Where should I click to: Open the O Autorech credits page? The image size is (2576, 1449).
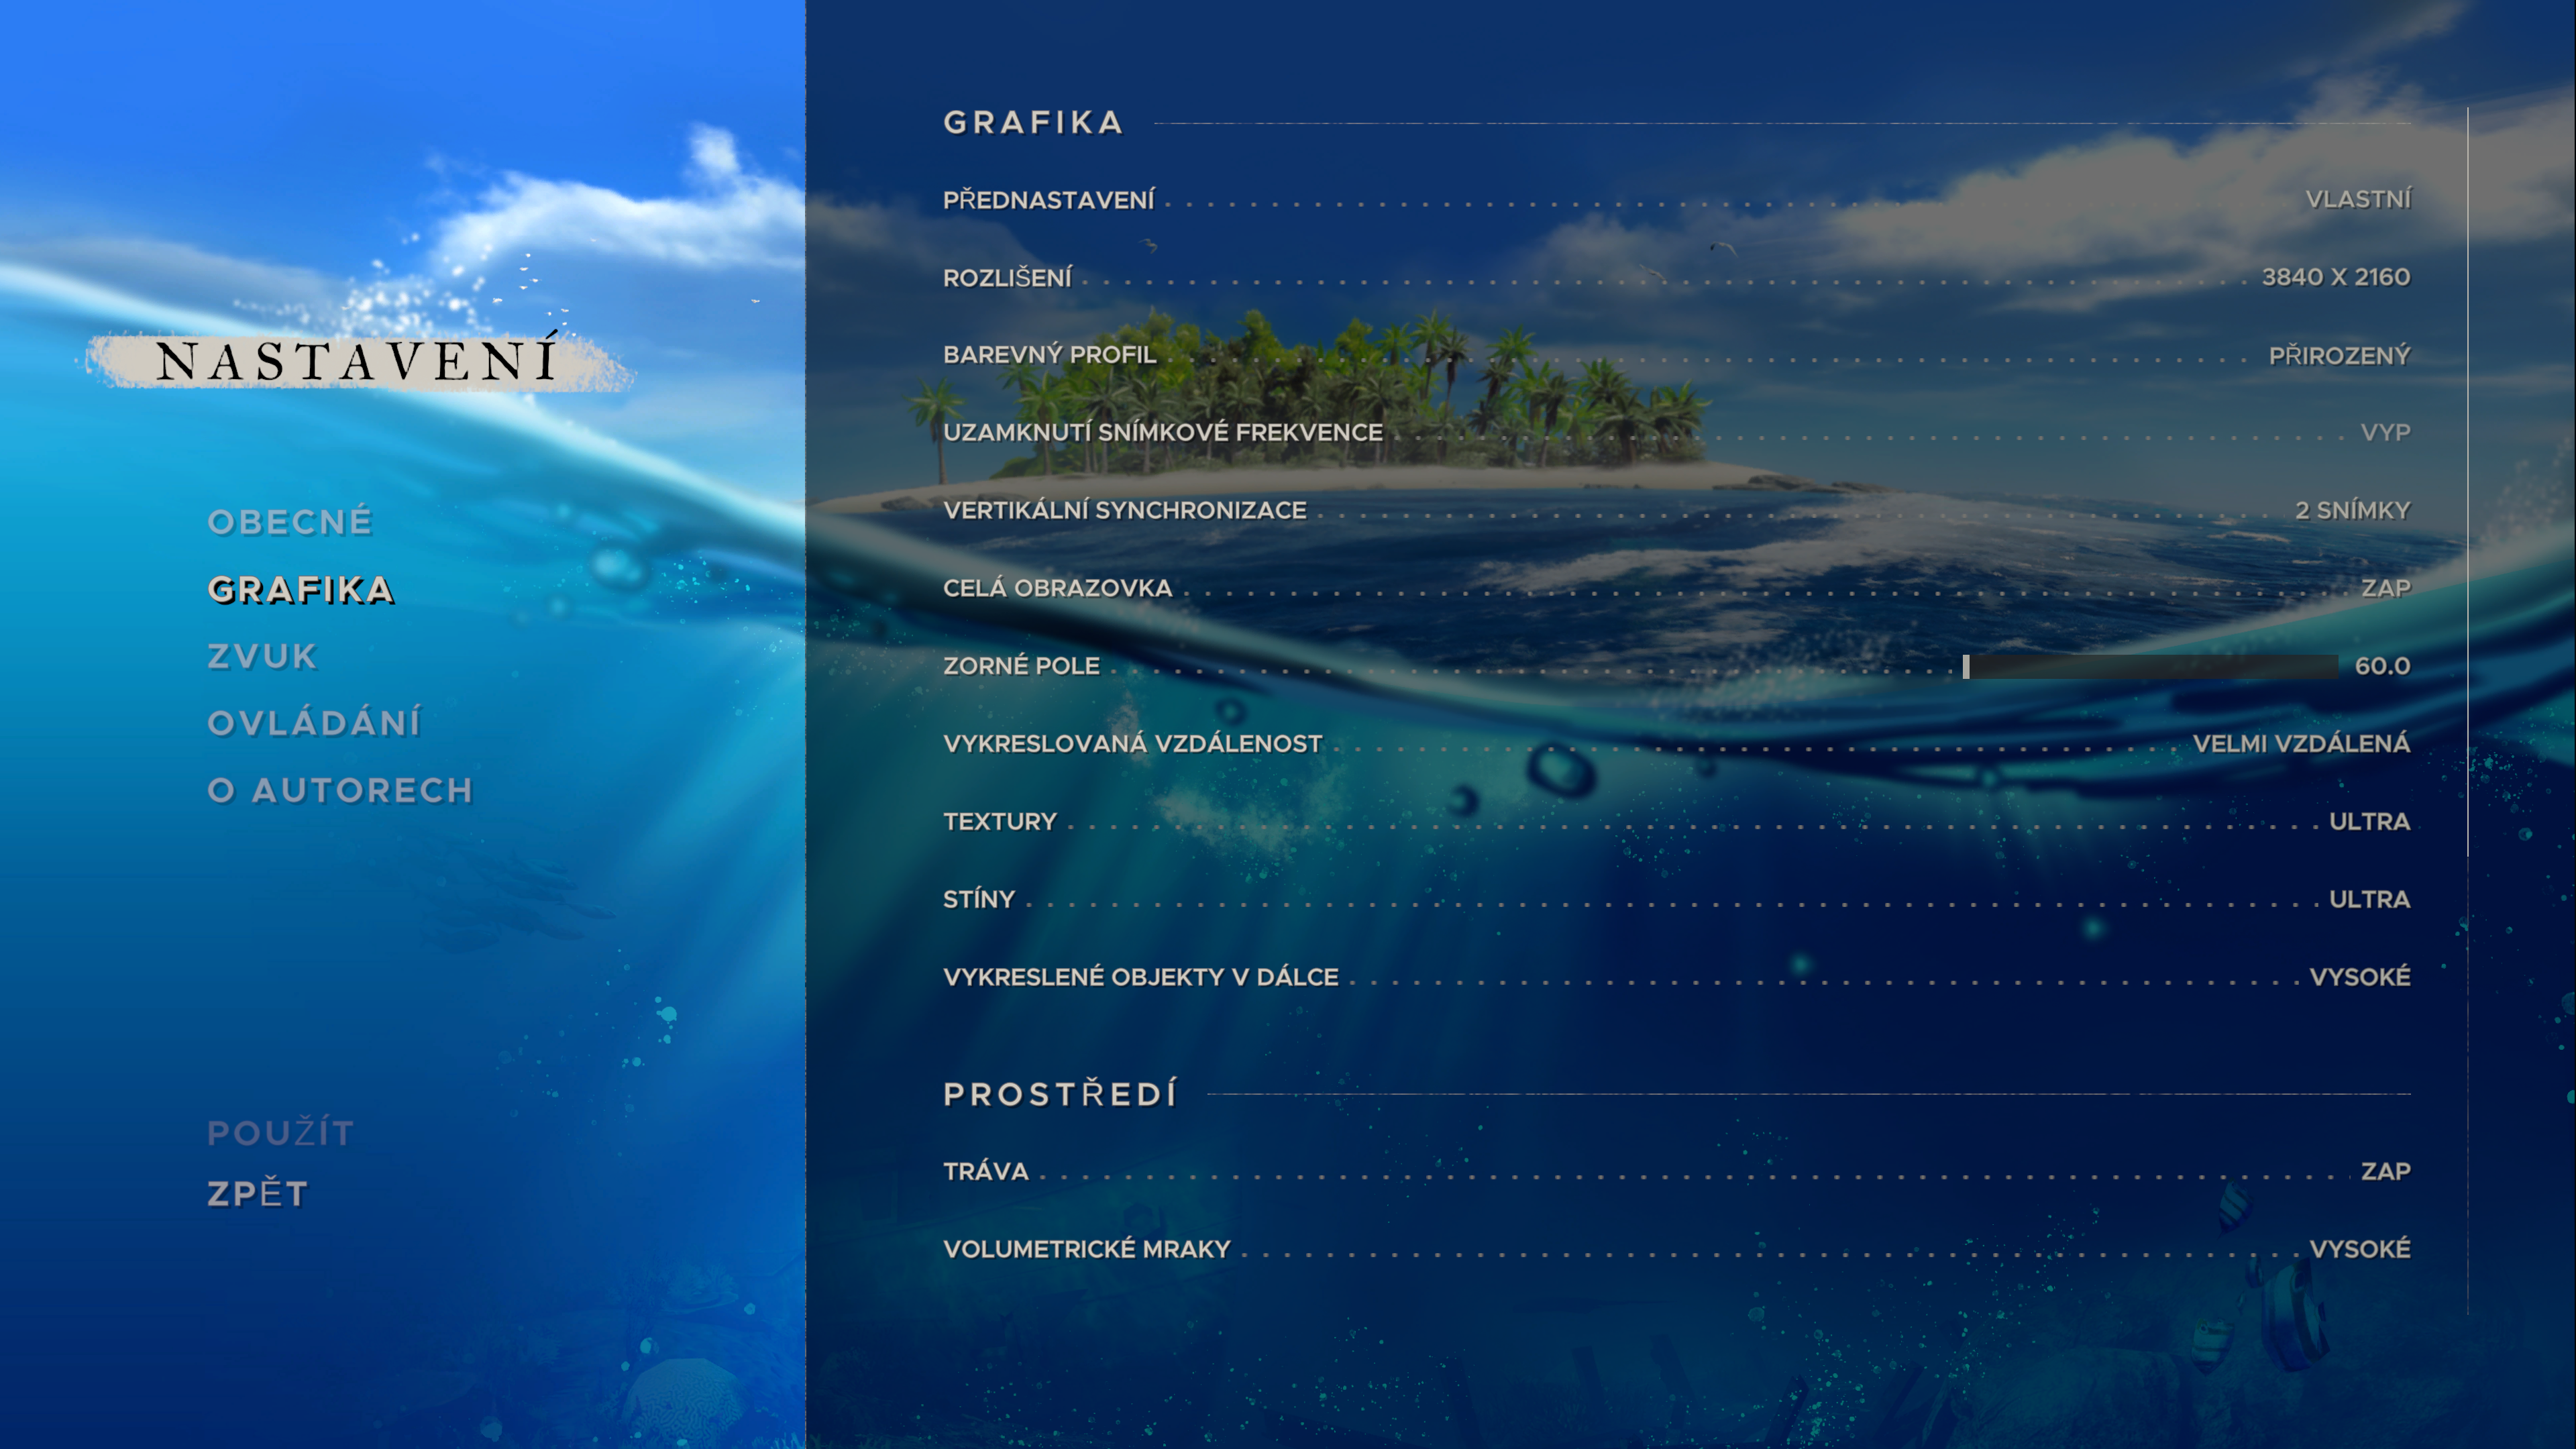click(x=340, y=790)
